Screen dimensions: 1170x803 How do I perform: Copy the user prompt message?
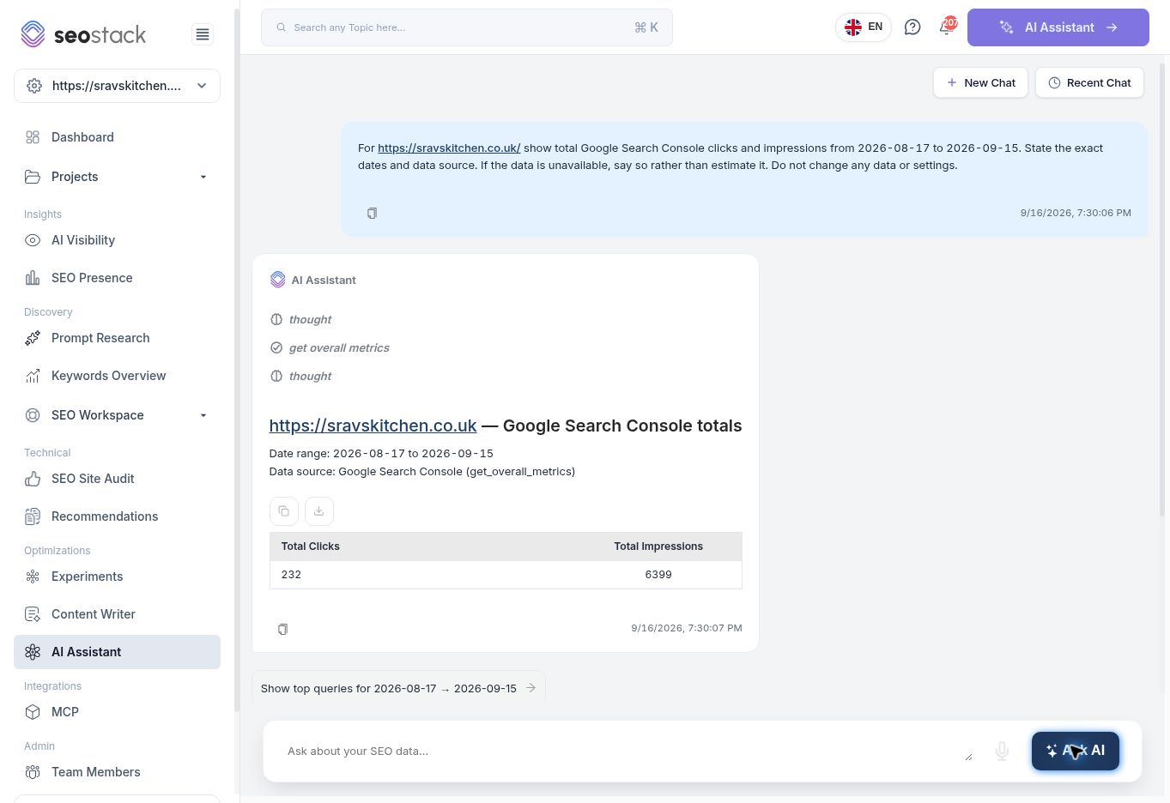pyautogui.click(x=372, y=213)
